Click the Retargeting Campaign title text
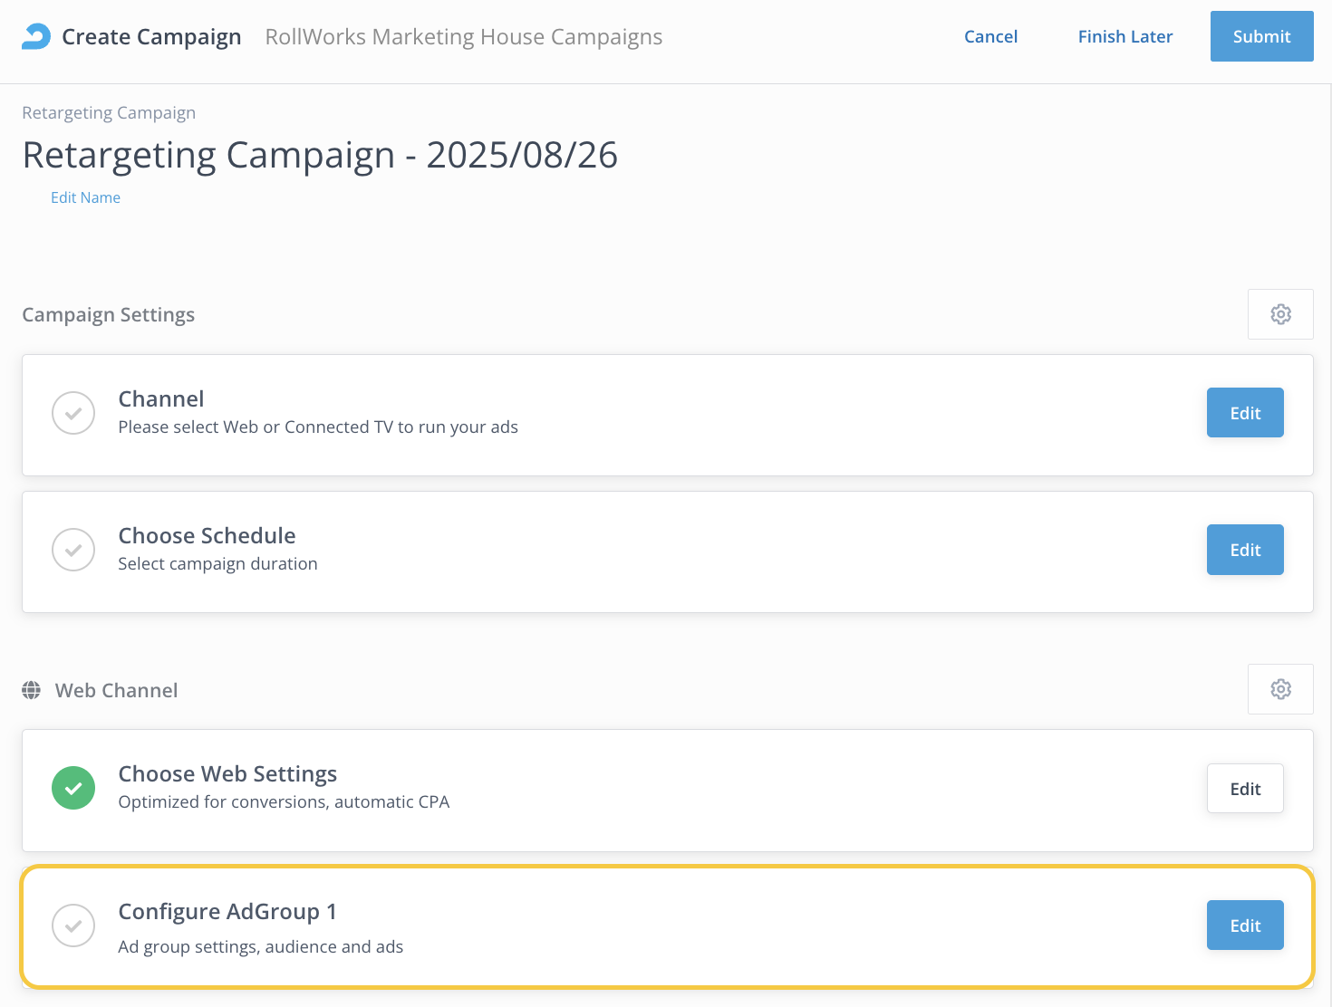Screen dimensions: 1332x1007 click(319, 155)
